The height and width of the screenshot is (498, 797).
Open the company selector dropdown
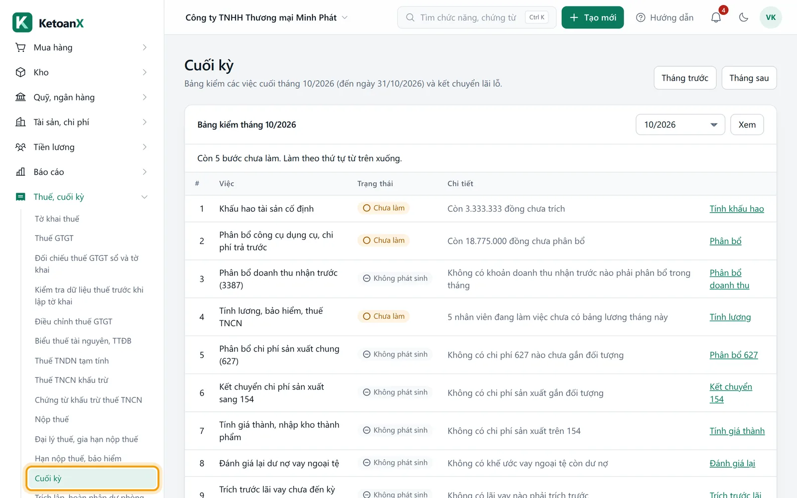266,17
